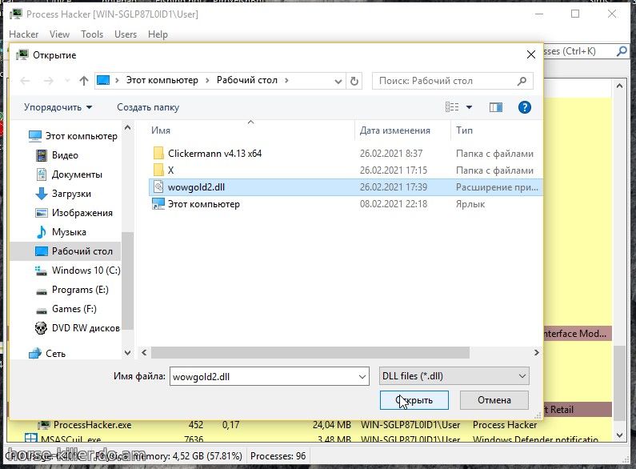Expand the Упорядочить menu
Image resolution: width=636 pixels, height=469 pixels.
click(x=58, y=107)
